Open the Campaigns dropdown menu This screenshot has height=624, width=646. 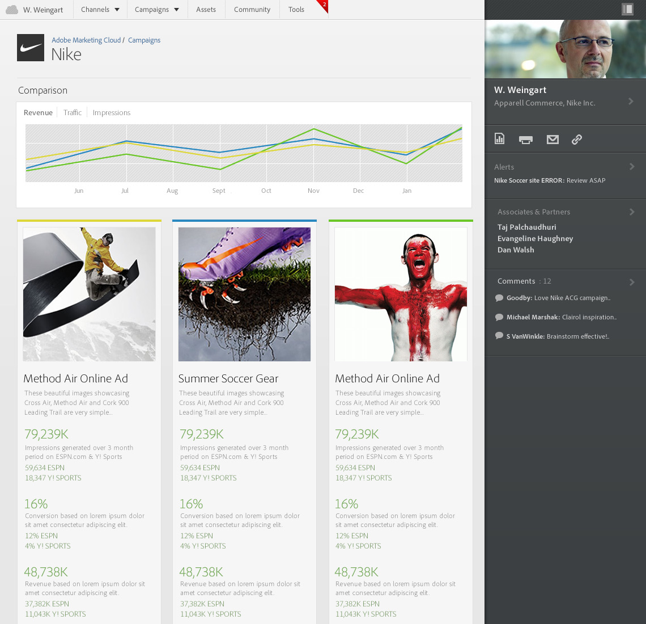coord(157,10)
